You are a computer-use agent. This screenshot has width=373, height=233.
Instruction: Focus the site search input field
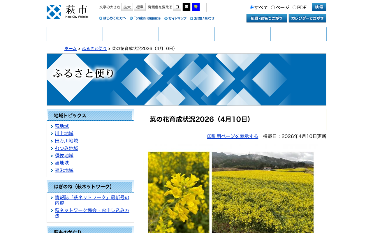click(x=227, y=8)
